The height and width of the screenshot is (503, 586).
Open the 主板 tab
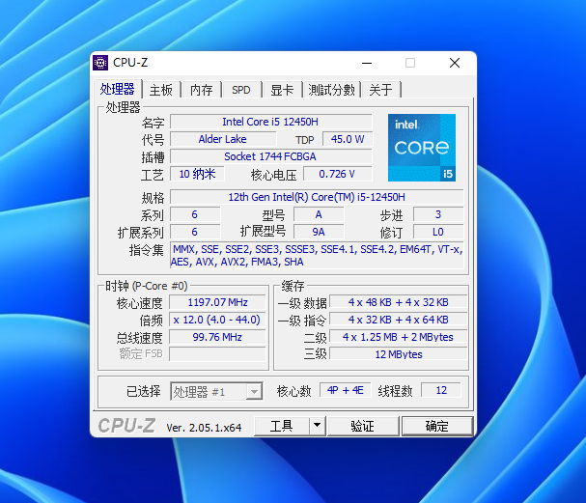tap(161, 90)
